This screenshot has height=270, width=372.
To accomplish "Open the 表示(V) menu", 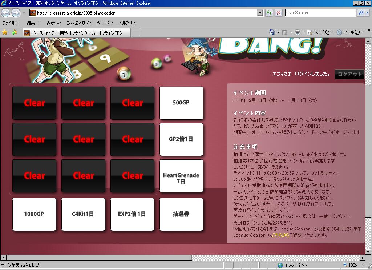I will point(53,23).
